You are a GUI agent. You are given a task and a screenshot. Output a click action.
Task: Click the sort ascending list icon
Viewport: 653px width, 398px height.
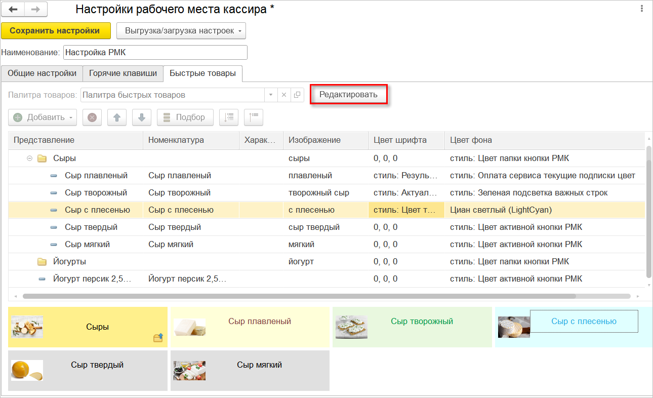tap(229, 117)
